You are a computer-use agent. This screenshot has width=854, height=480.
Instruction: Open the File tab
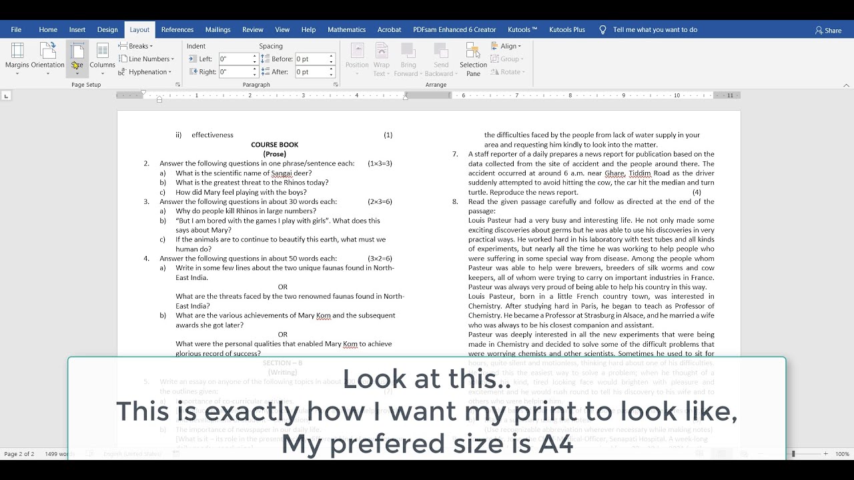(16, 29)
